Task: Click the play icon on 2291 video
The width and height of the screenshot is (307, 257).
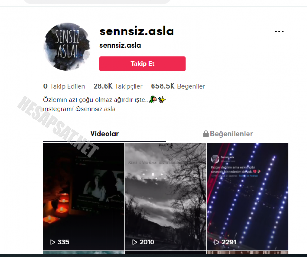Action: point(217,242)
